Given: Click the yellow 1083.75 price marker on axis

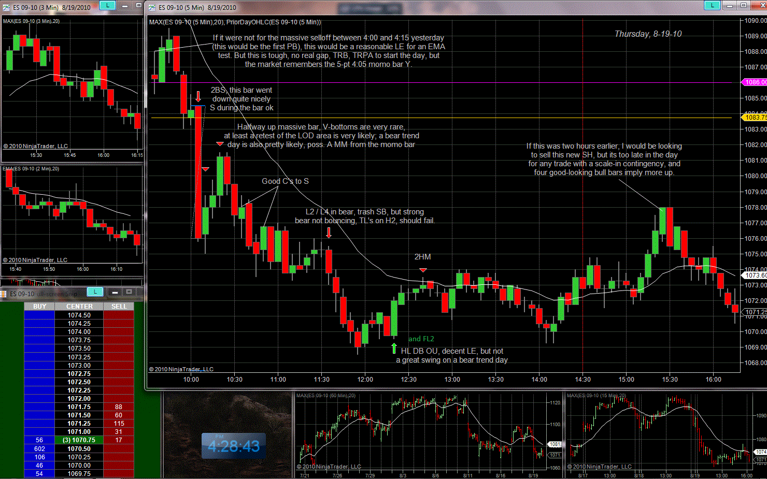Looking at the screenshot, I should click(x=755, y=118).
